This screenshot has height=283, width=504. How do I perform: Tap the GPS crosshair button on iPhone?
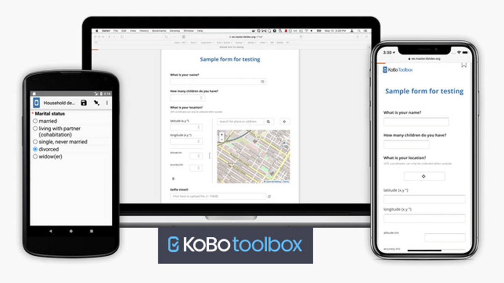[x=424, y=177]
